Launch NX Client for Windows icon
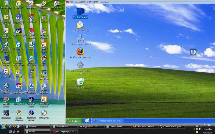Screen dimensions: 215x134 (x=31, y=33)
